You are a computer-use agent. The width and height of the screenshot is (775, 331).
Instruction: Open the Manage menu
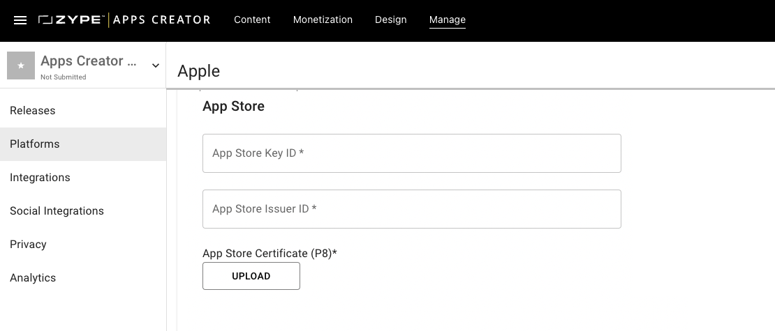click(x=448, y=20)
